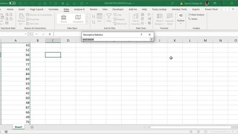Click the zoom in plus button
This screenshot has width=238, height=134.
(x=233, y=132)
